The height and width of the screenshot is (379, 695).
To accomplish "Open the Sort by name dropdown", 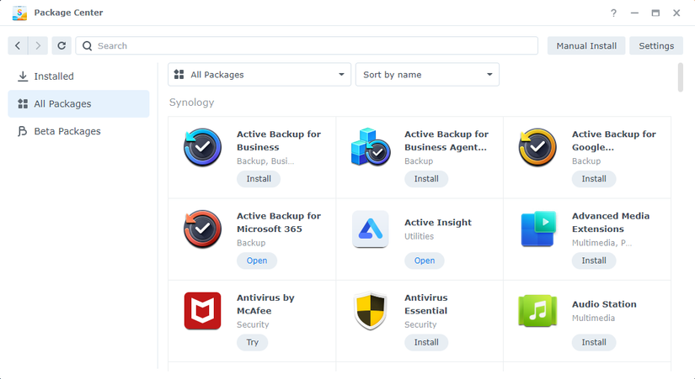I will click(427, 75).
